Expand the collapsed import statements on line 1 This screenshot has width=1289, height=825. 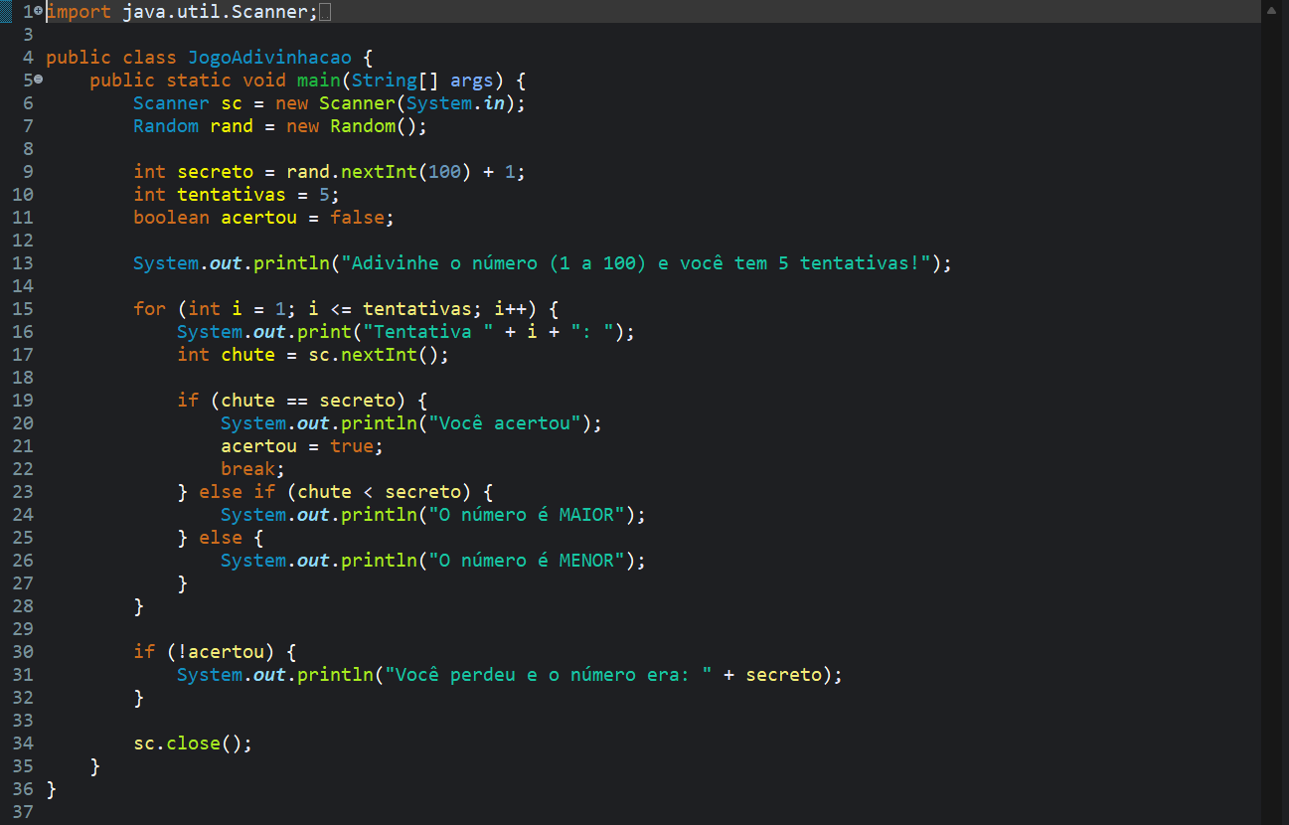[37, 12]
